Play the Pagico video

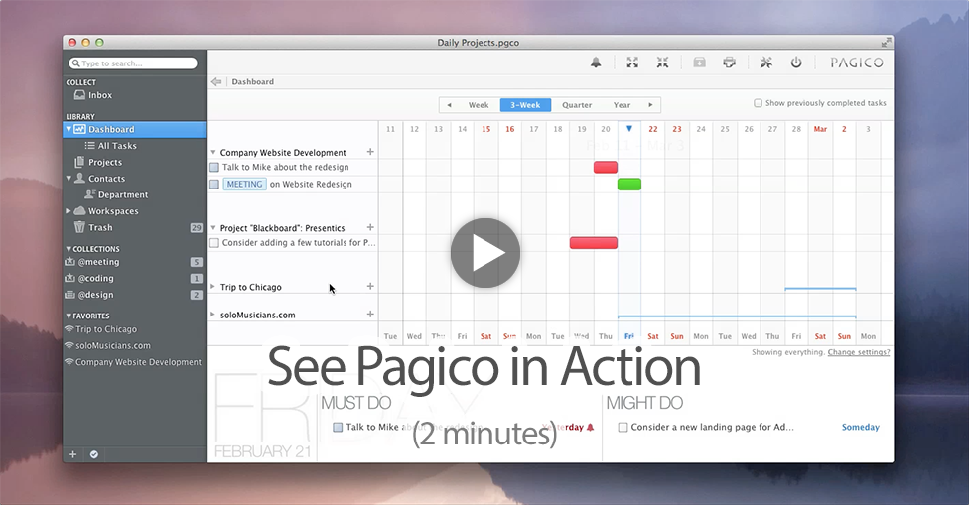[485, 252]
